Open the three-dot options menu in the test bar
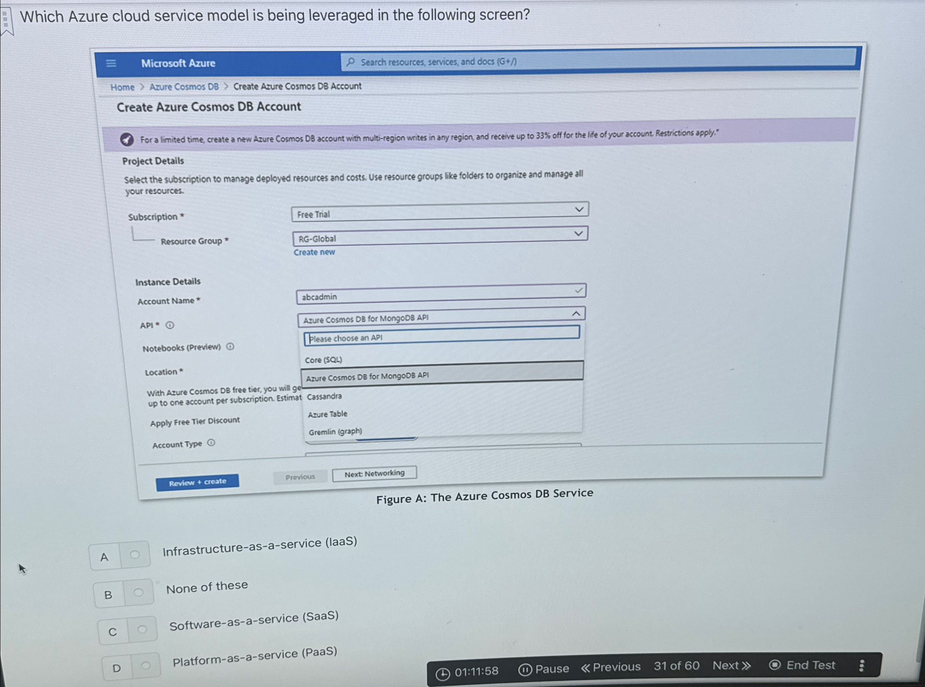The width and height of the screenshot is (925, 687). [862, 665]
